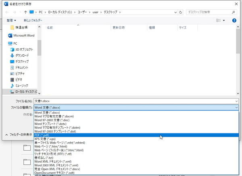Viewport: 242px width, 176px height.
Task: Select PDF (*.pdf) file type
Action: (136, 135)
